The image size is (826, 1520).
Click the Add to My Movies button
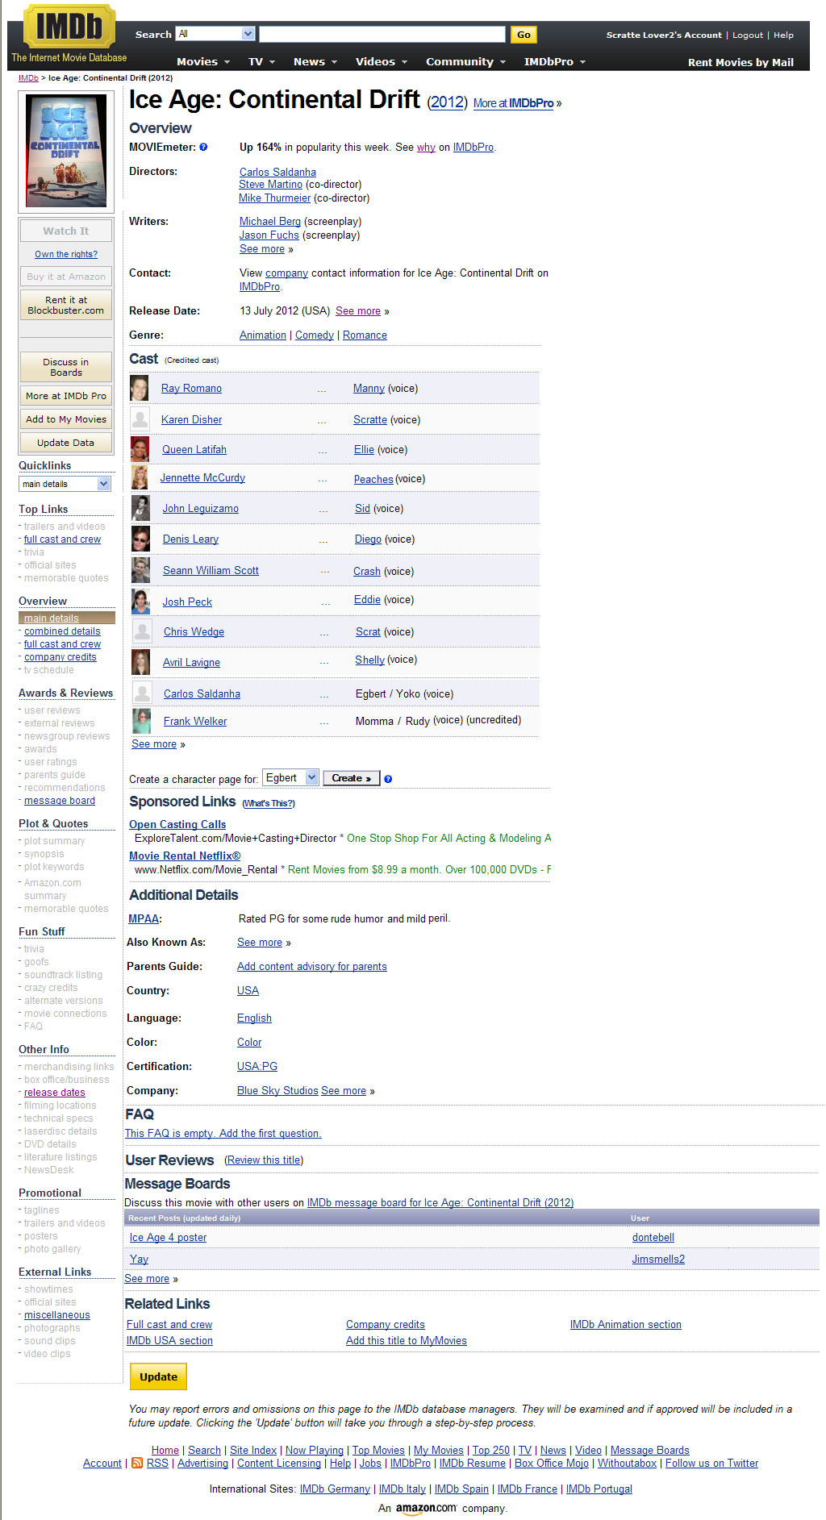(66, 419)
